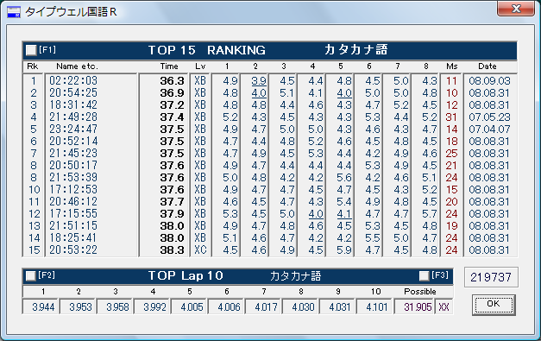Toggle the F1 checkbox in the TOP 15 RANKING header
This screenshot has width=541, height=341.
click(31, 50)
